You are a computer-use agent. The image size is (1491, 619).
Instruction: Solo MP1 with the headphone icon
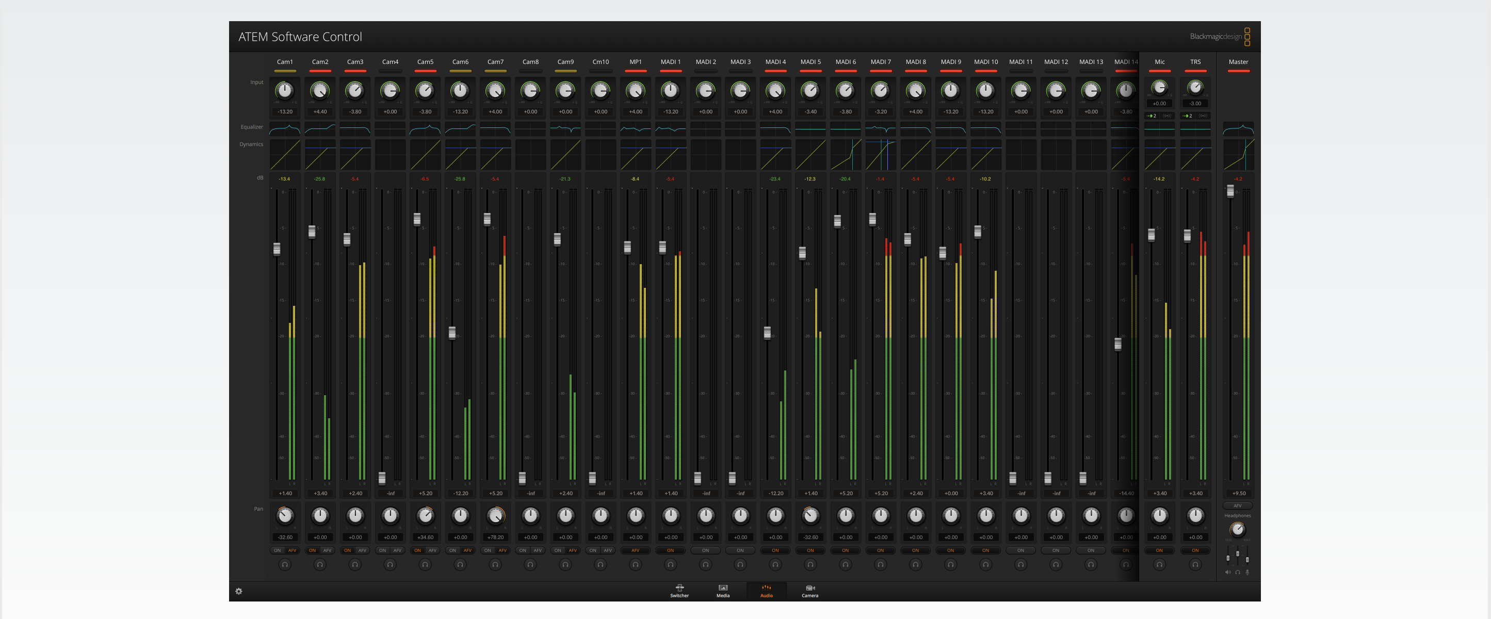pos(636,565)
